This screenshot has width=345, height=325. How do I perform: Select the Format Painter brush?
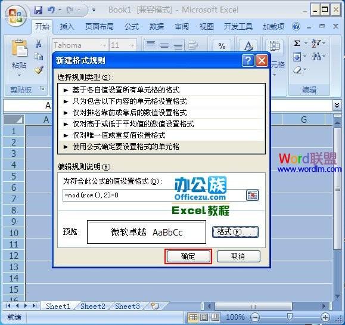(x=38, y=70)
